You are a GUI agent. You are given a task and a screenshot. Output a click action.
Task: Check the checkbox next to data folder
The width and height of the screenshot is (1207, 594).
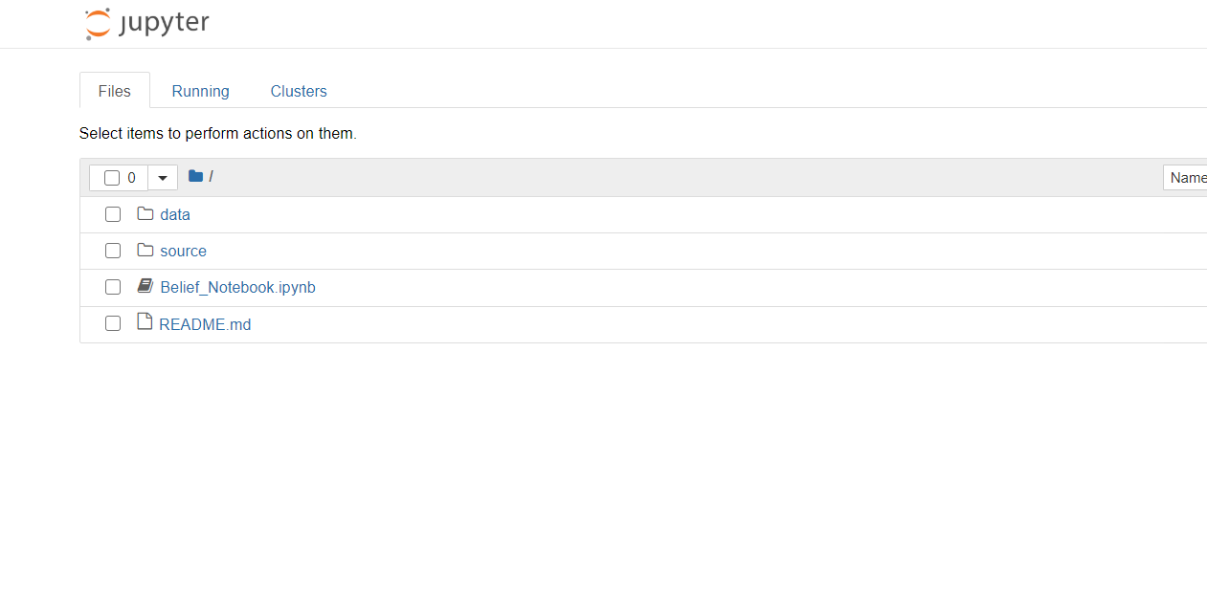[113, 214]
